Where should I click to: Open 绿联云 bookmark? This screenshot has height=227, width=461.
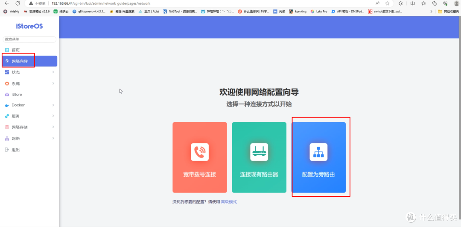61,11
